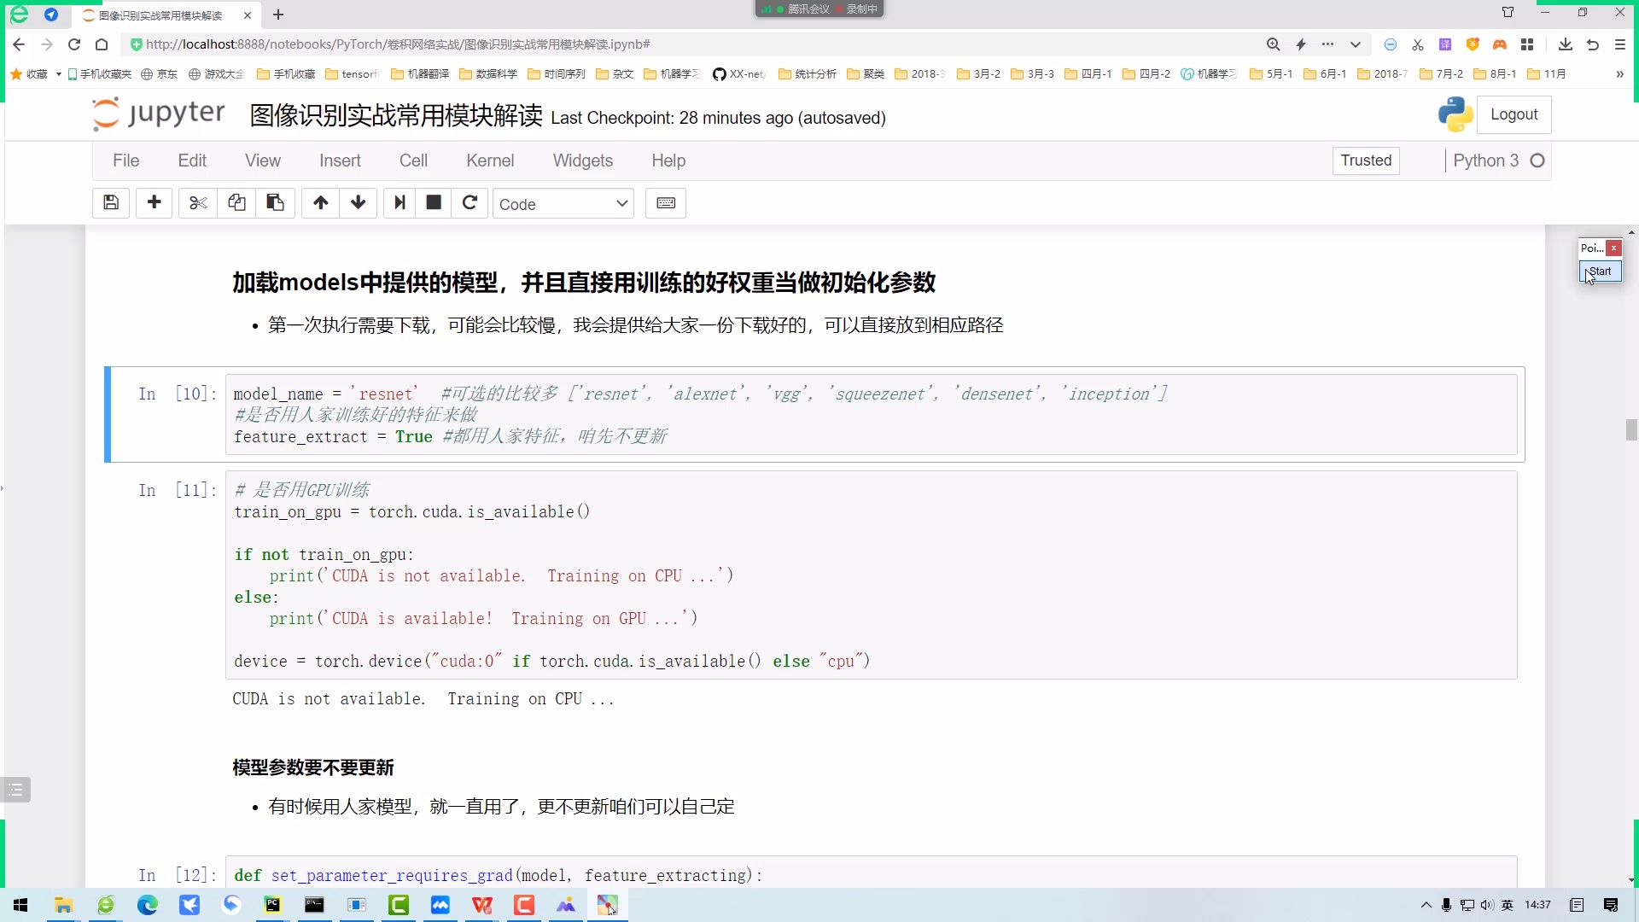This screenshot has width=1639, height=922.
Task: Click the notebook title to rename it
Action: click(394, 117)
